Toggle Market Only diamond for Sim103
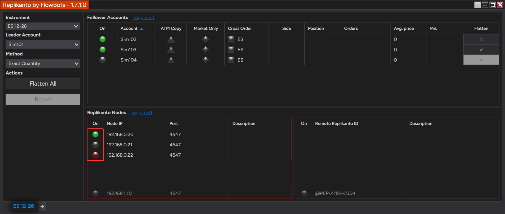 click(205, 50)
